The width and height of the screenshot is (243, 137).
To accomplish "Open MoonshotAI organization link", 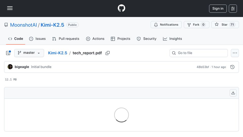I will (23, 25).
